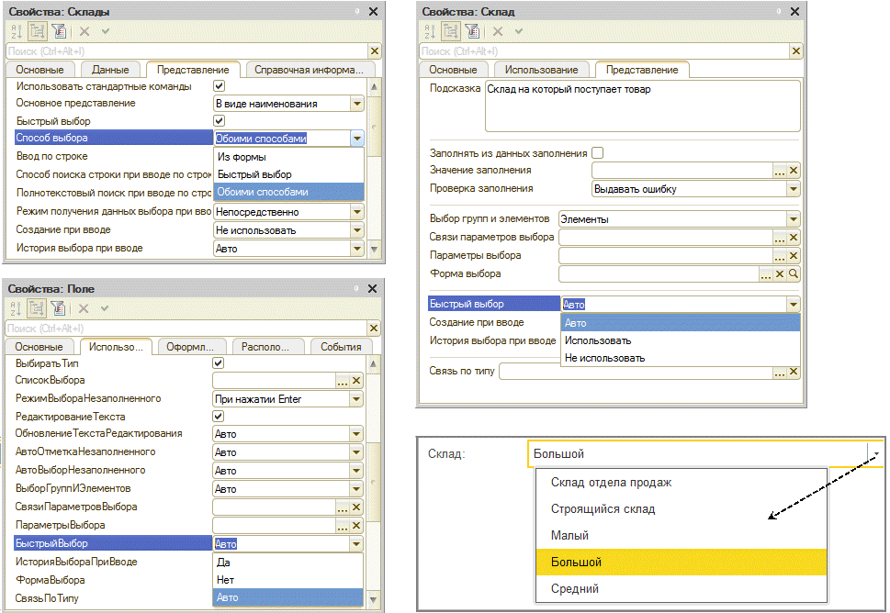The height and width of the screenshot is (613, 890).
Task: Click ellipsis button for Параметры выбора in Склад
Action: 779,255
